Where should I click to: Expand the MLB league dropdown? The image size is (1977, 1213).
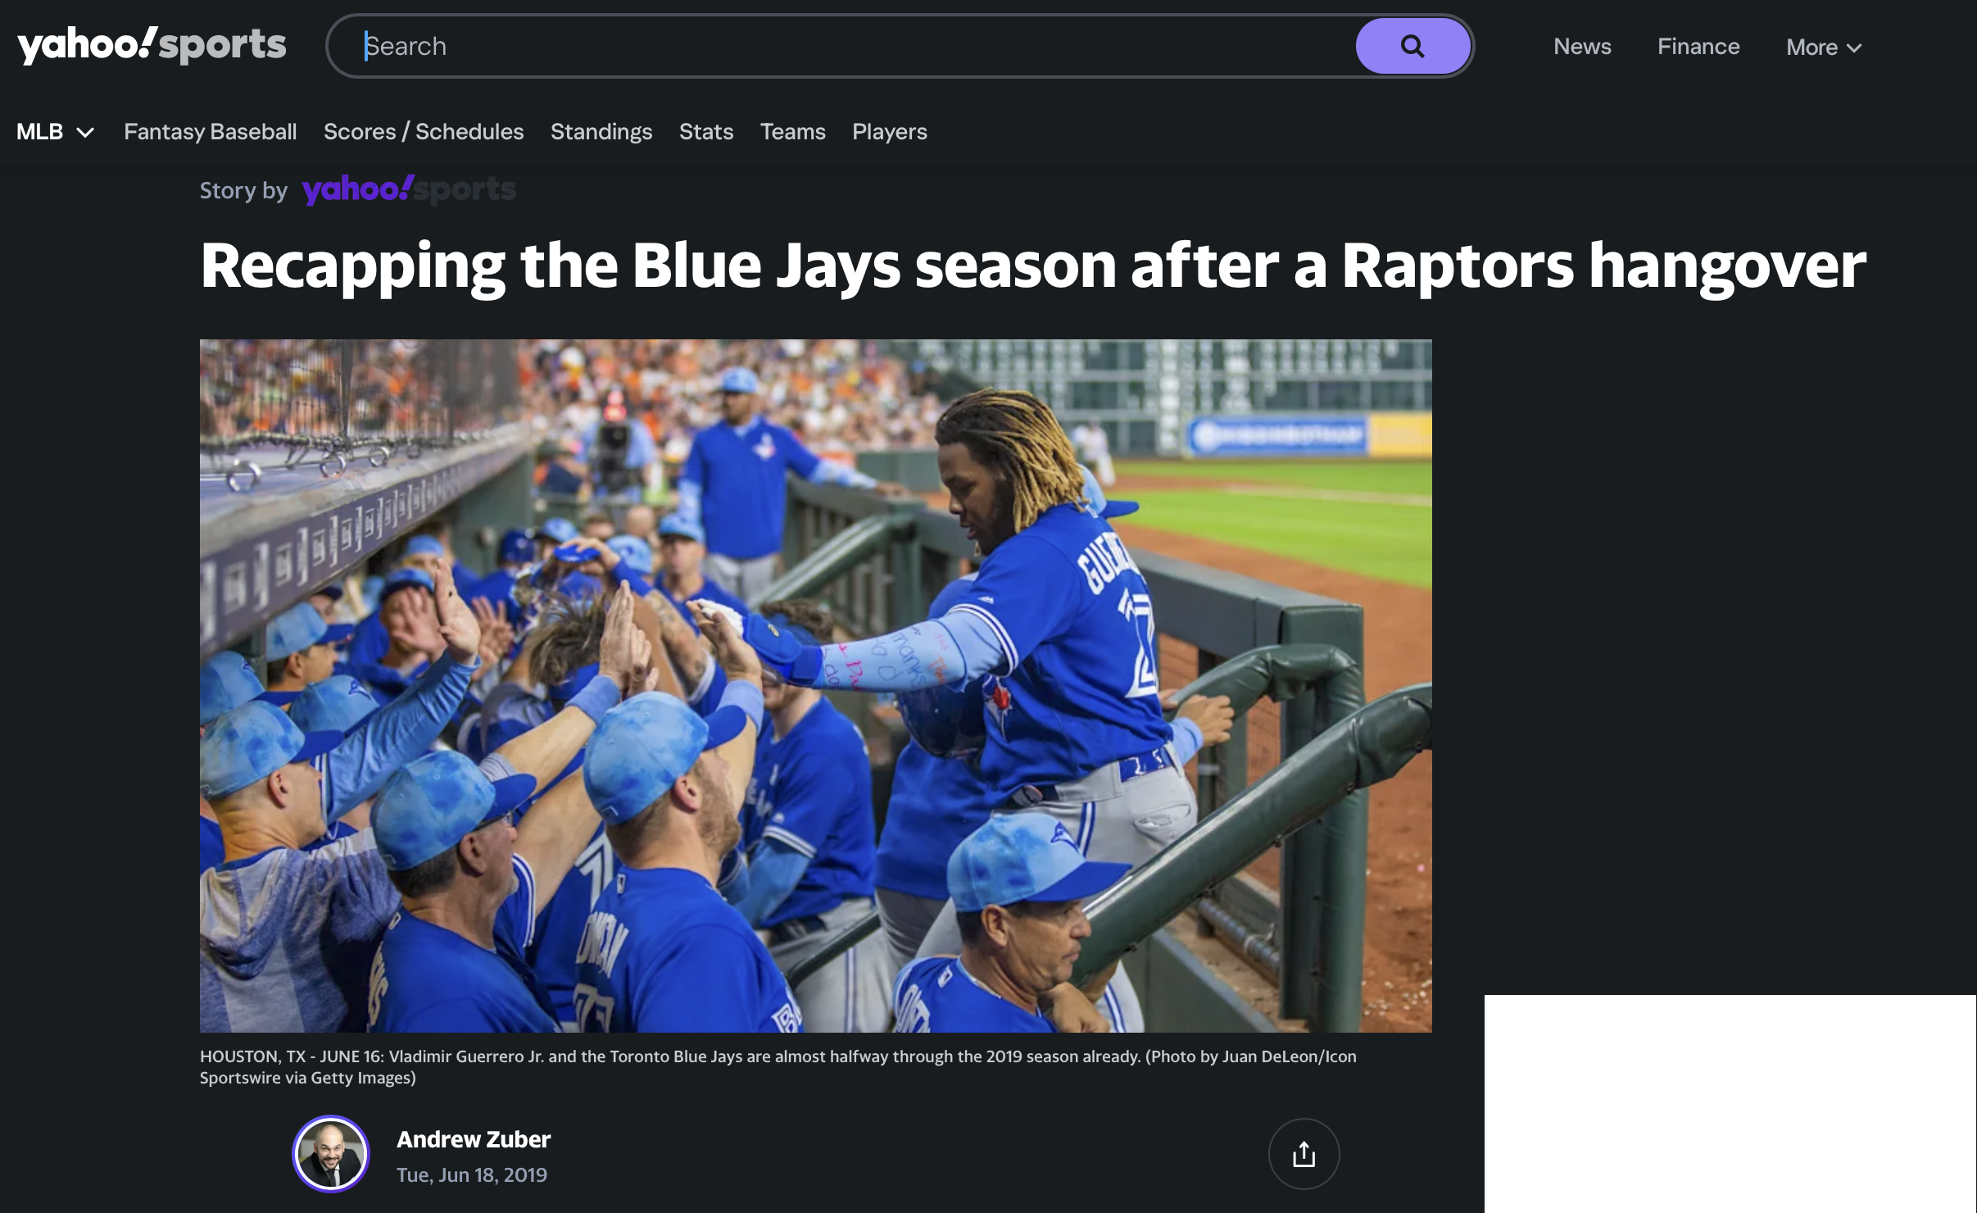56,132
